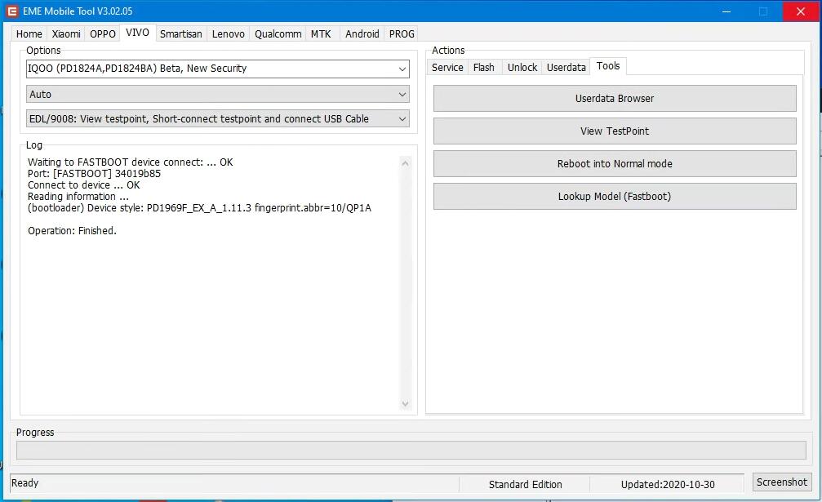Click the log scrollbar down arrow

(x=405, y=403)
